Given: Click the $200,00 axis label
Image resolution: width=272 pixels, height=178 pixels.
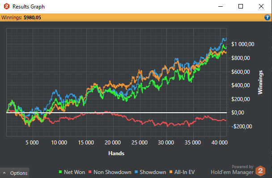Looking at the screenshot, I should [x=241, y=99].
